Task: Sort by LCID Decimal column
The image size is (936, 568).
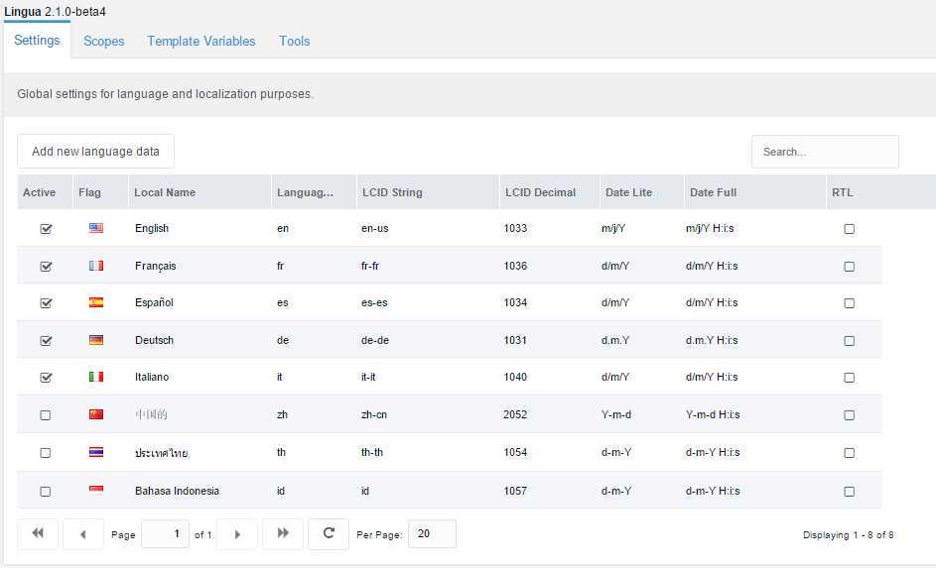Action: (549, 192)
